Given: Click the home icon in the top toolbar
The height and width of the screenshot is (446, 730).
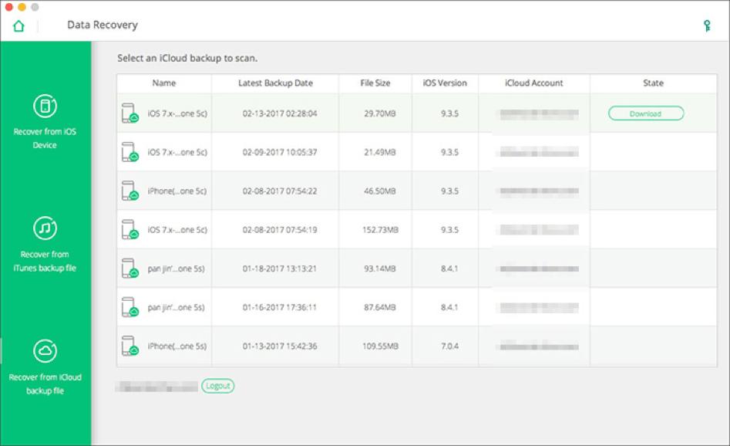Looking at the screenshot, I should click(19, 25).
